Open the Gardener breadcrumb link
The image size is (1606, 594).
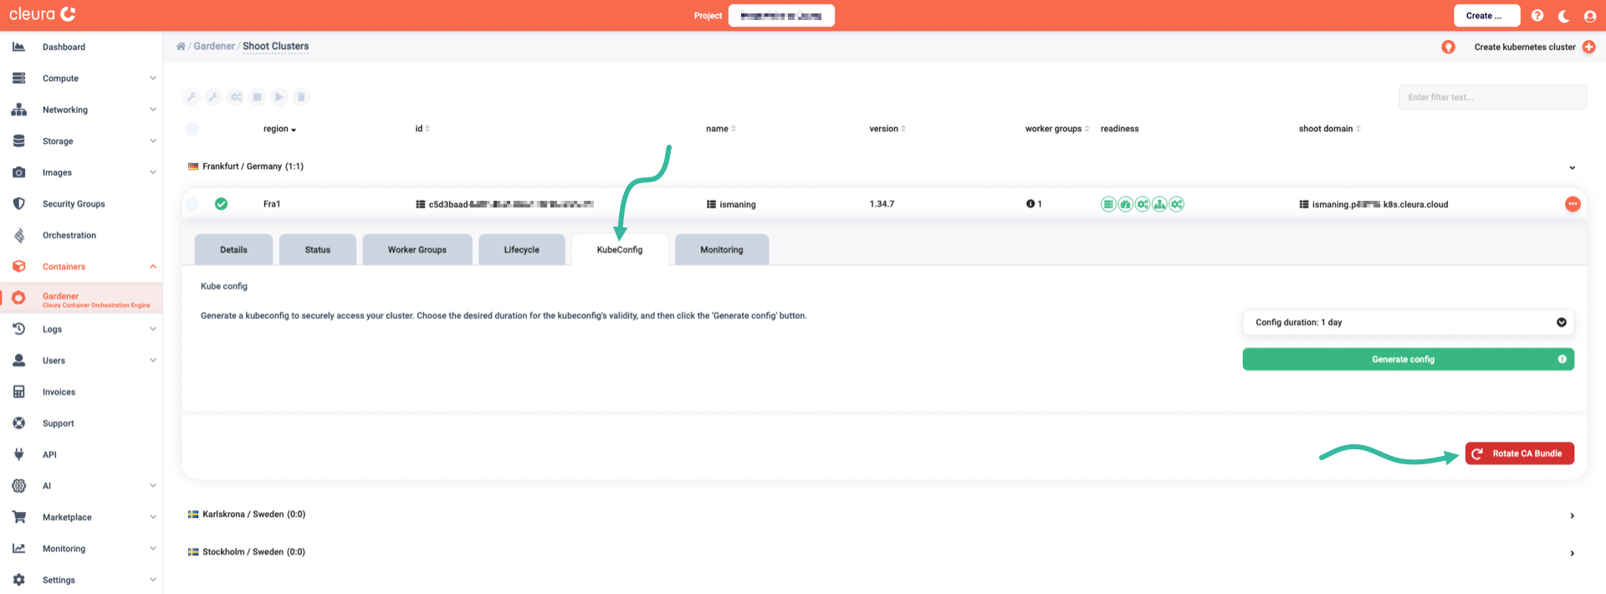tap(214, 46)
